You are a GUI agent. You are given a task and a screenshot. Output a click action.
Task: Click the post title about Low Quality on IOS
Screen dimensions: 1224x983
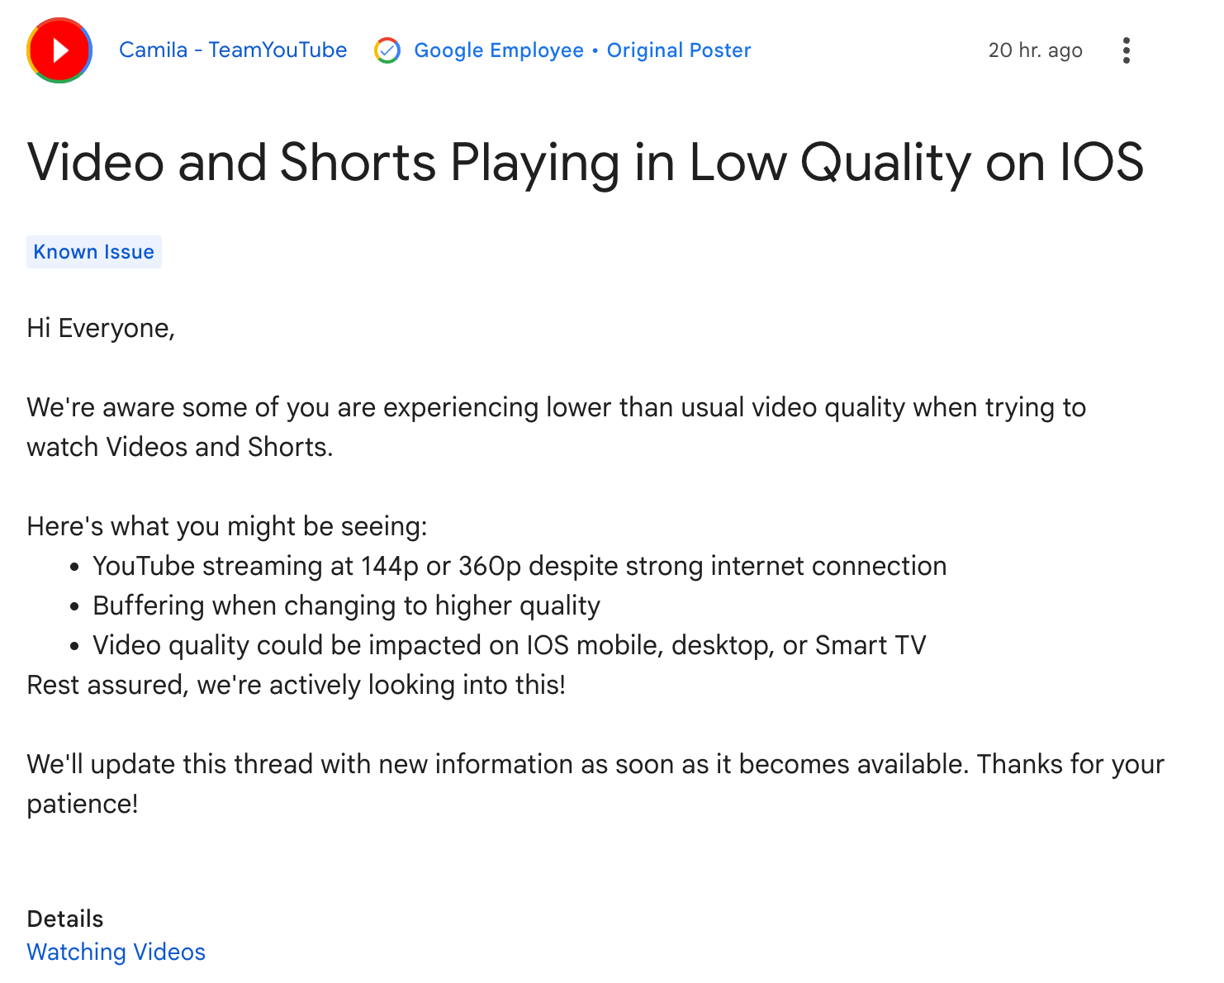point(586,162)
